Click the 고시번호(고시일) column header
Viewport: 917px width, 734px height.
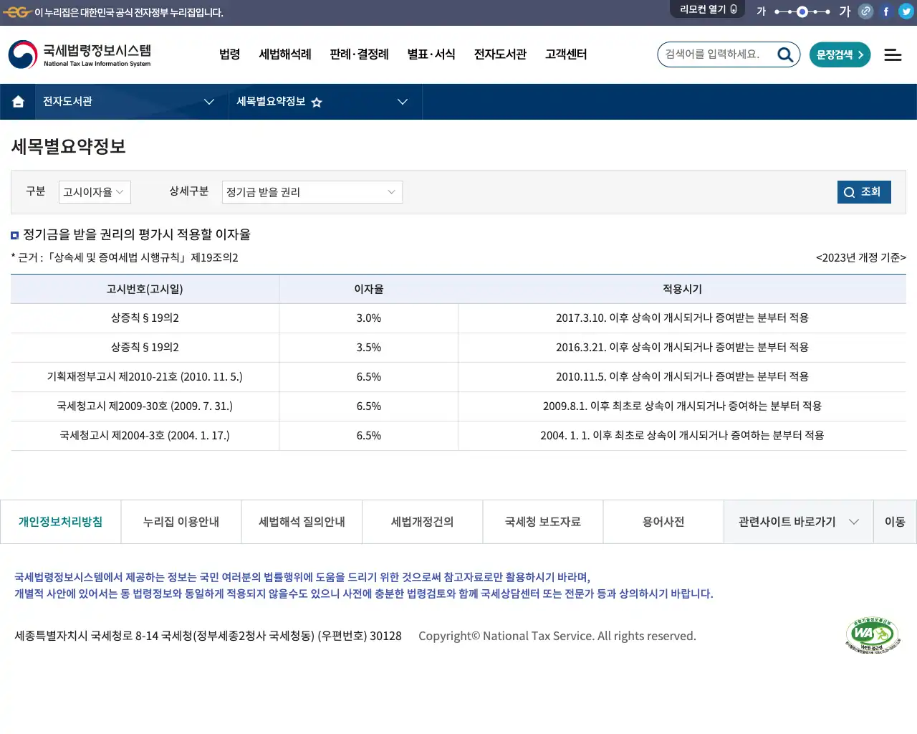point(145,289)
